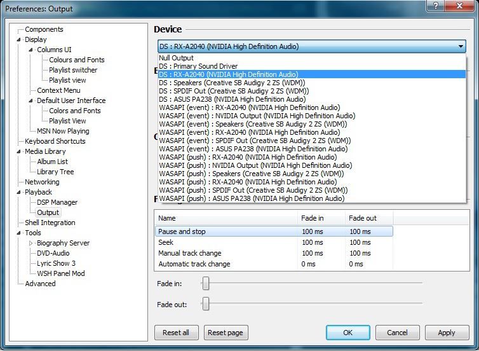Pick WASAPI (push) : ASUS PA238 device
Viewport: 479px width, 351px height.
312,198
